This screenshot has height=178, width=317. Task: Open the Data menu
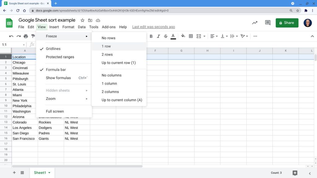[81, 27]
